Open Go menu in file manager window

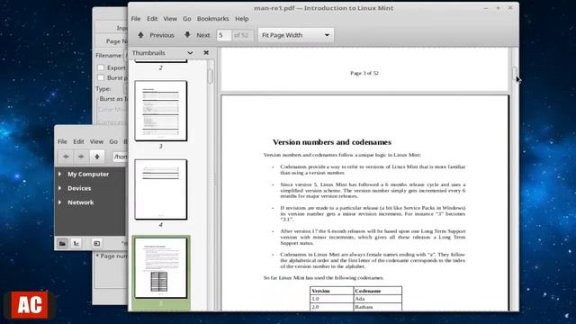(x=113, y=141)
